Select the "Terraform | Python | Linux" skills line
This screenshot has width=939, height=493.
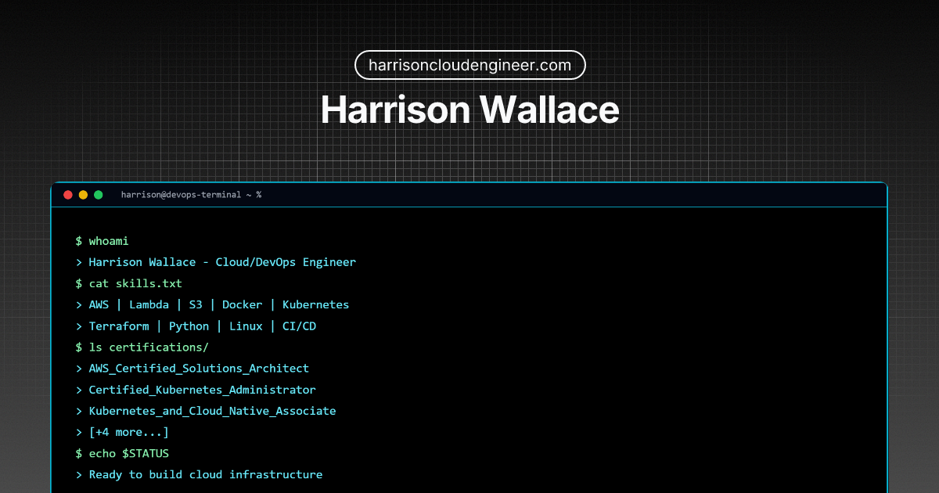tap(196, 326)
